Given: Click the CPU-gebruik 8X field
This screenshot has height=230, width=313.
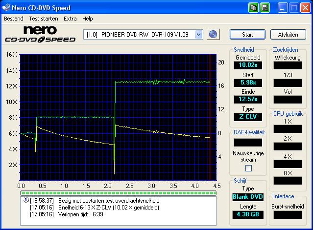Looking at the screenshot, I should (x=288, y=181).
